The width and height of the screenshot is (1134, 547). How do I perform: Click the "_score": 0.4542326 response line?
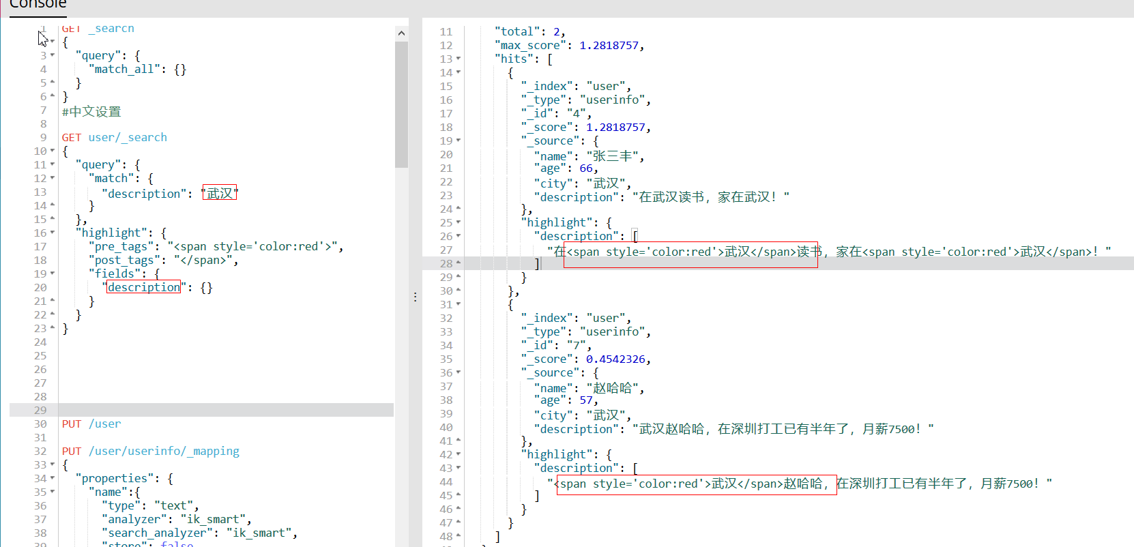pyautogui.click(x=586, y=359)
